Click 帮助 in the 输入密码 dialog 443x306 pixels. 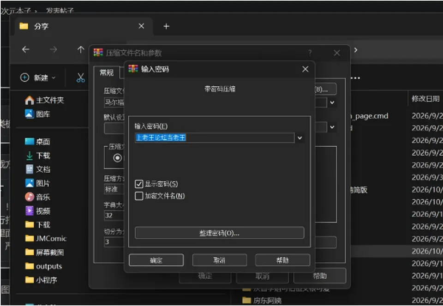tap(282, 260)
